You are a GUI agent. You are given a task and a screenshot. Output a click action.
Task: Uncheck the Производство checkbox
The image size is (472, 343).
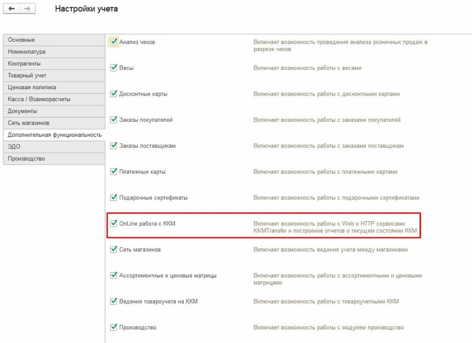113,327
